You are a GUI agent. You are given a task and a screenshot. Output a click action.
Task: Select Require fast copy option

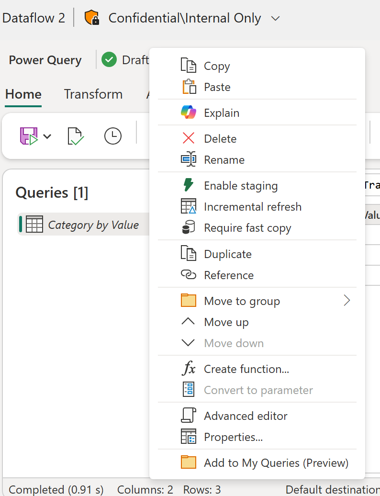tap(257, 227)
